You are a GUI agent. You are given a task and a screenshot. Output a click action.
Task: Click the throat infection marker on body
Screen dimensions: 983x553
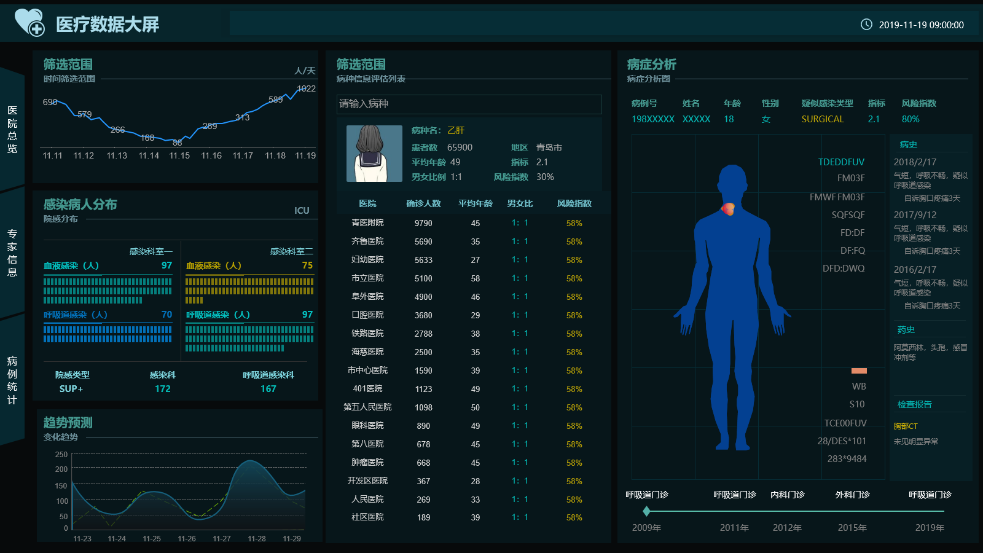coord(728,209)
